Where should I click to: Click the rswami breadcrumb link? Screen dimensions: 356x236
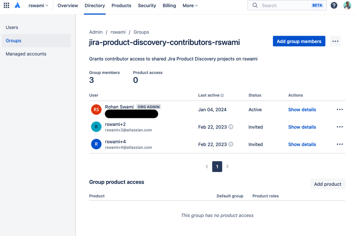[x=118, y=32]
